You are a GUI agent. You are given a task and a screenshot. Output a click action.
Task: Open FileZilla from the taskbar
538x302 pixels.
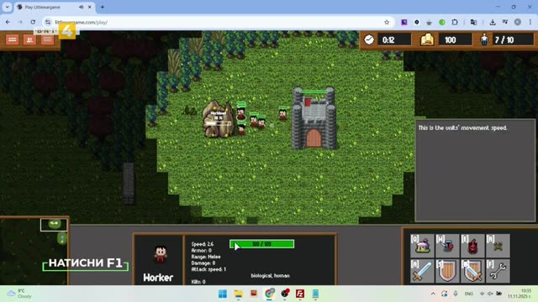(x=300, y=294)
